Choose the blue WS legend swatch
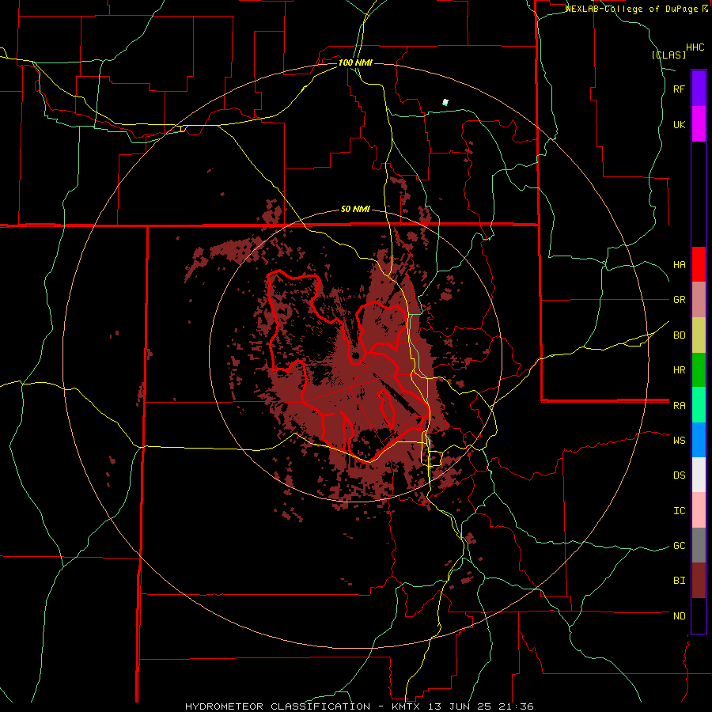 click(699, 440)
